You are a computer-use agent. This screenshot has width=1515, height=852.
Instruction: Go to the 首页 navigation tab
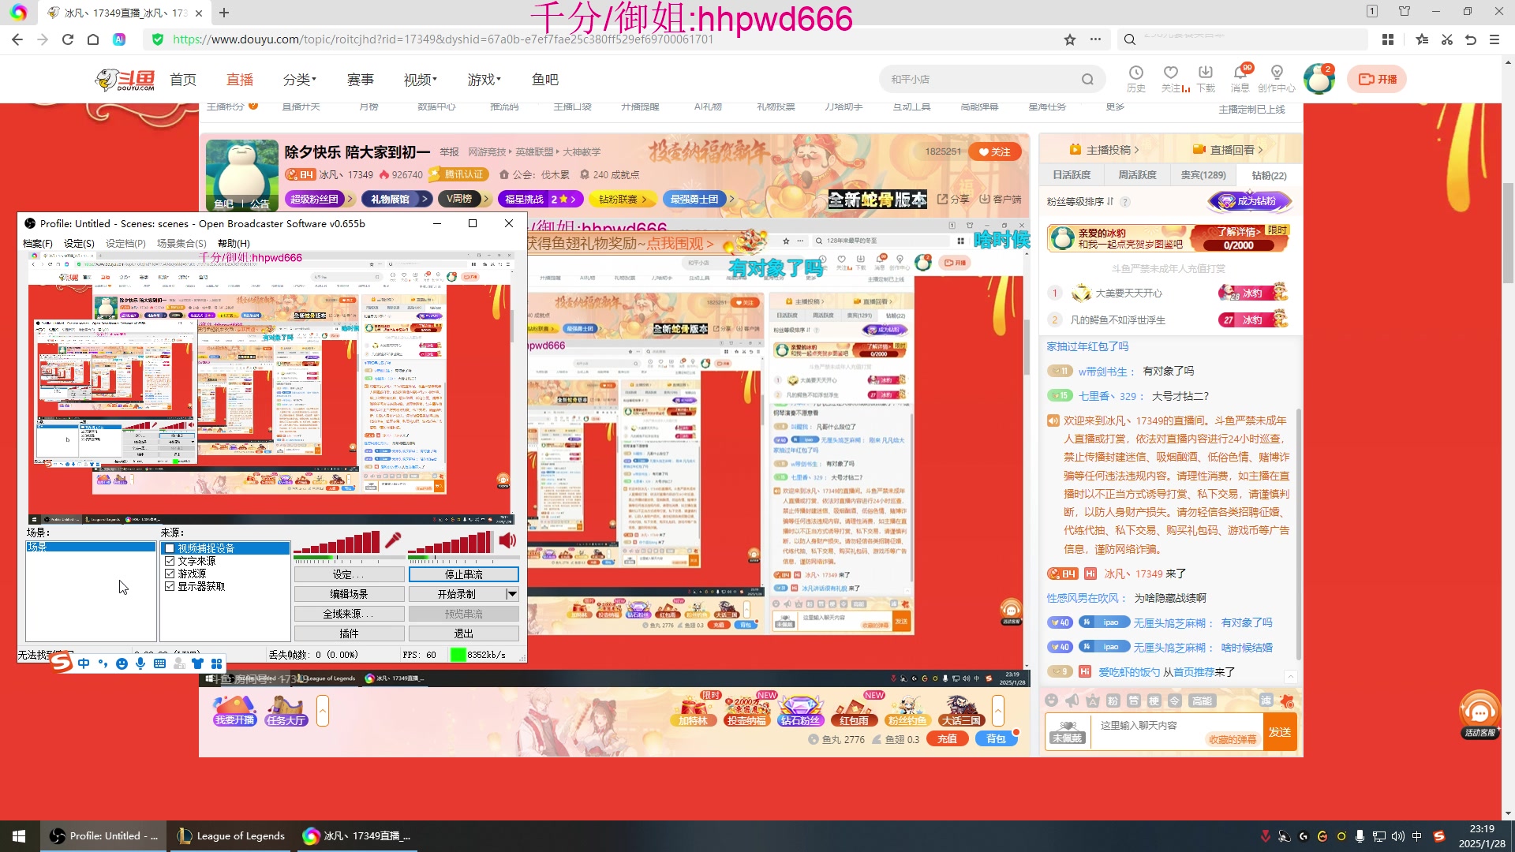183,80
